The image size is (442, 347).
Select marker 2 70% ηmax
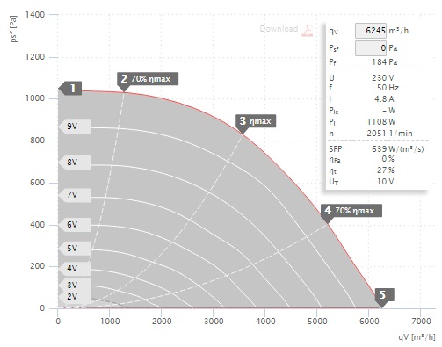click(x=148, y=79)
